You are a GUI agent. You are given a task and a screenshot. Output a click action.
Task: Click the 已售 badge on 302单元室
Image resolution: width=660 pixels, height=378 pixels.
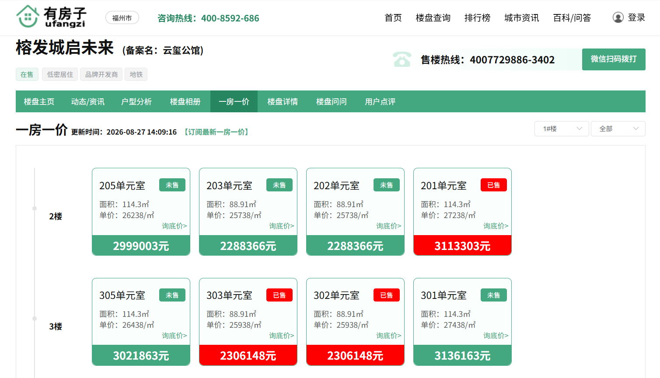(387, 295)
